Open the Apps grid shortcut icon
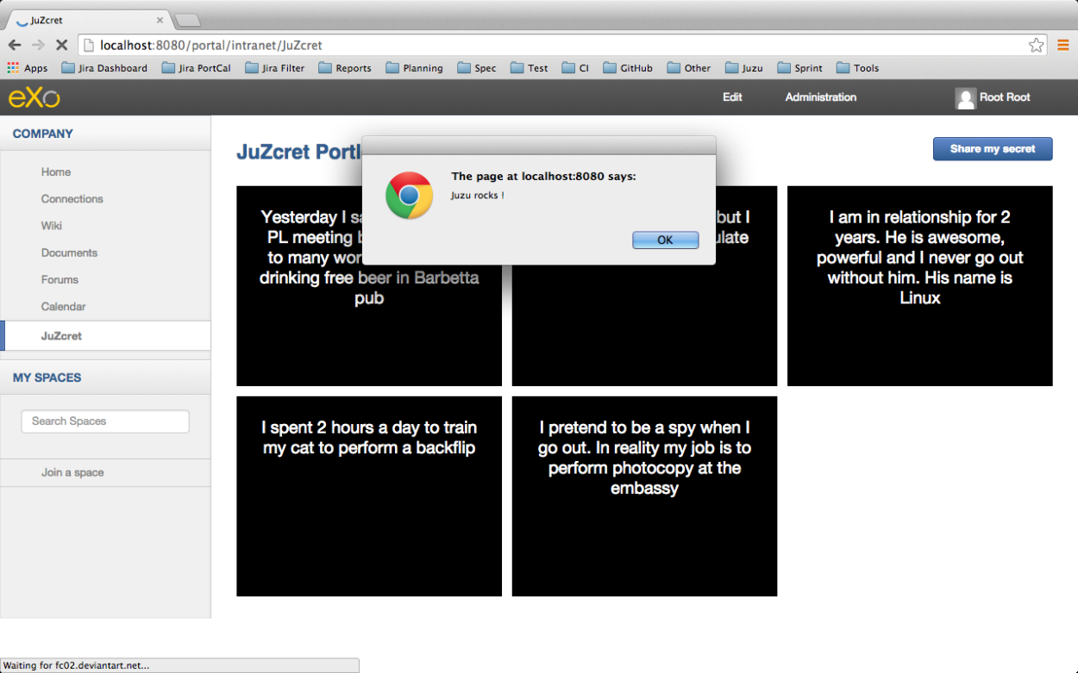 (x=12, y=67)
